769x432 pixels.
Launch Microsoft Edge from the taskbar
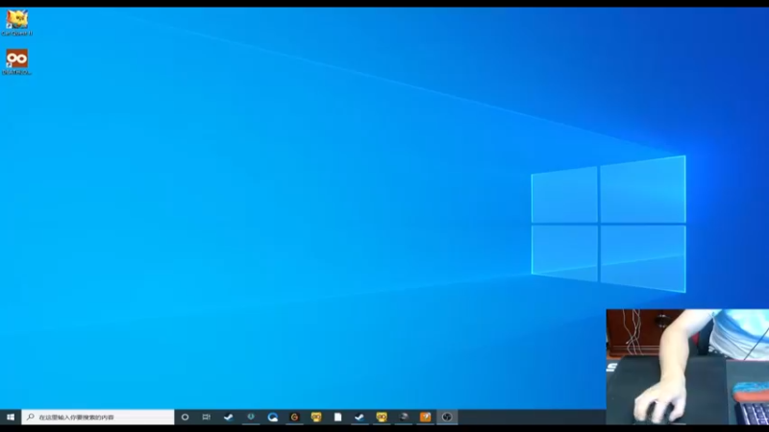273,417
